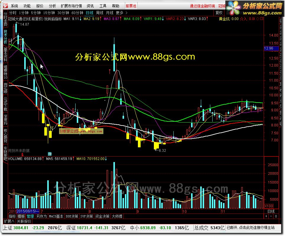Switch to the 5分钟 period tab
This screenshot has width=285, height=236.
point(36,13)
